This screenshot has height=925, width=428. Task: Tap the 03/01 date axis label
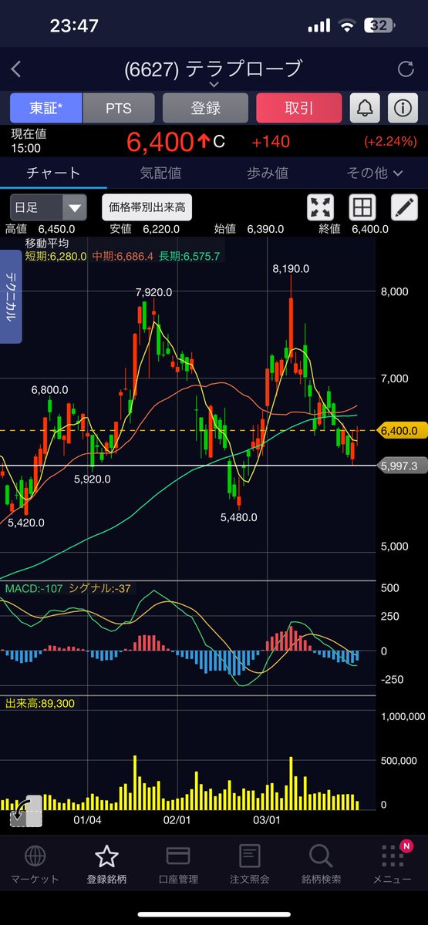266,820
